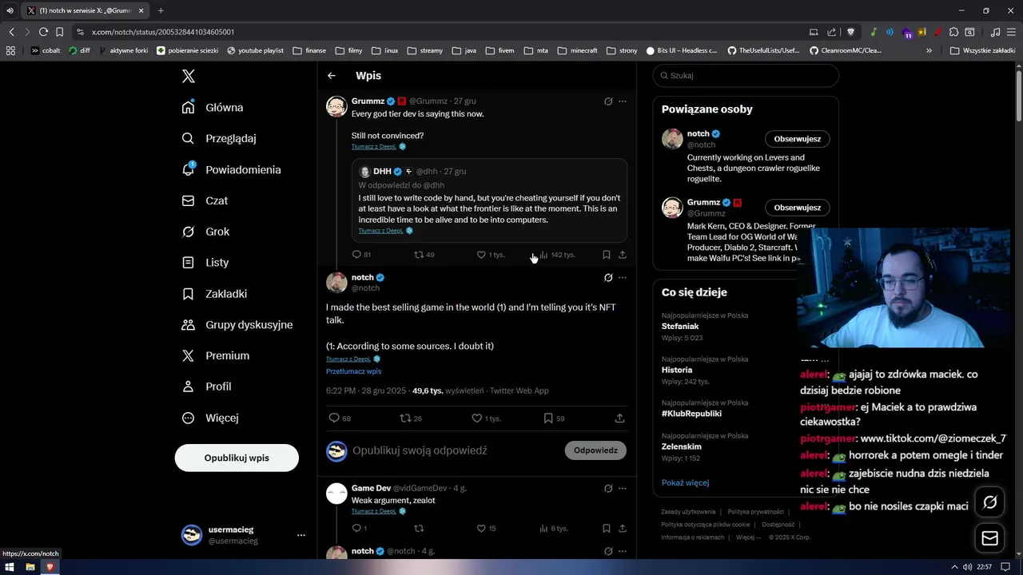Open File Explorer from the taskbar
Viewport: 1023px width, 575px height.
pos(30,567)
